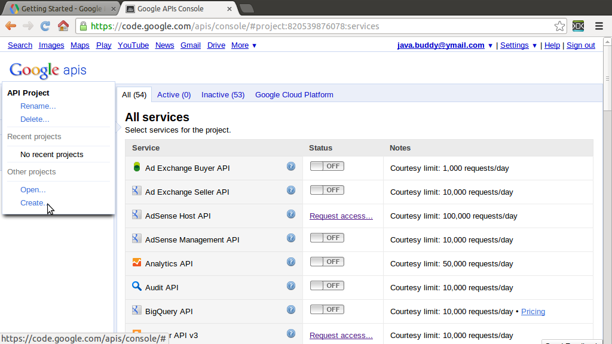
Task: Switch to the All (54) tab
Action: pyautogui.click(x=134, y=95)
